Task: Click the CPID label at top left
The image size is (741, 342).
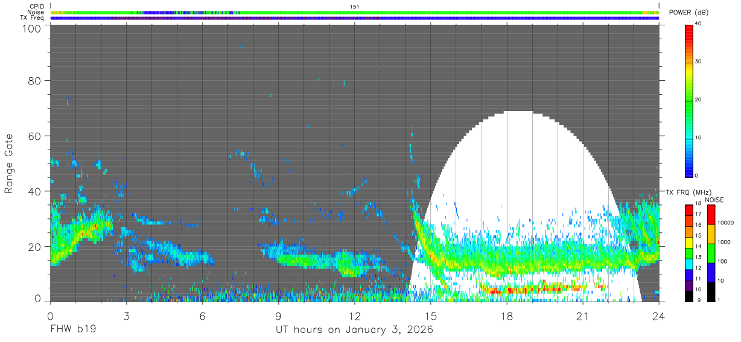Action: (37, 6)
